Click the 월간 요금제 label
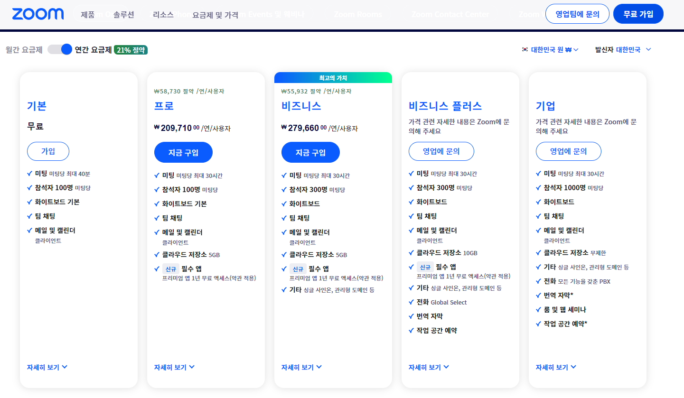Image resolution: width=684 pixels, height=398 pixels. point(24,49)
